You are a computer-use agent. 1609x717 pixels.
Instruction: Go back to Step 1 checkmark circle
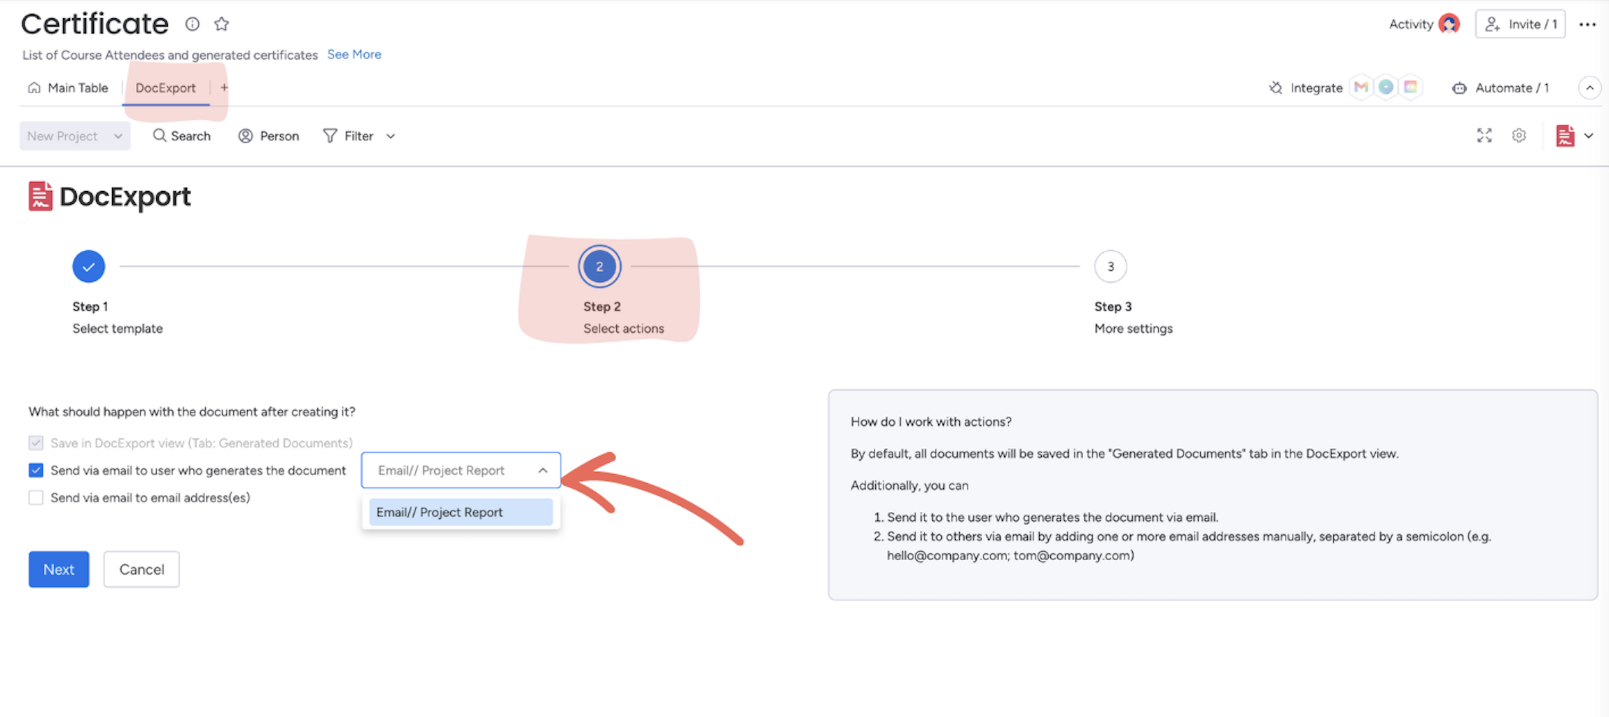(88, 266)
